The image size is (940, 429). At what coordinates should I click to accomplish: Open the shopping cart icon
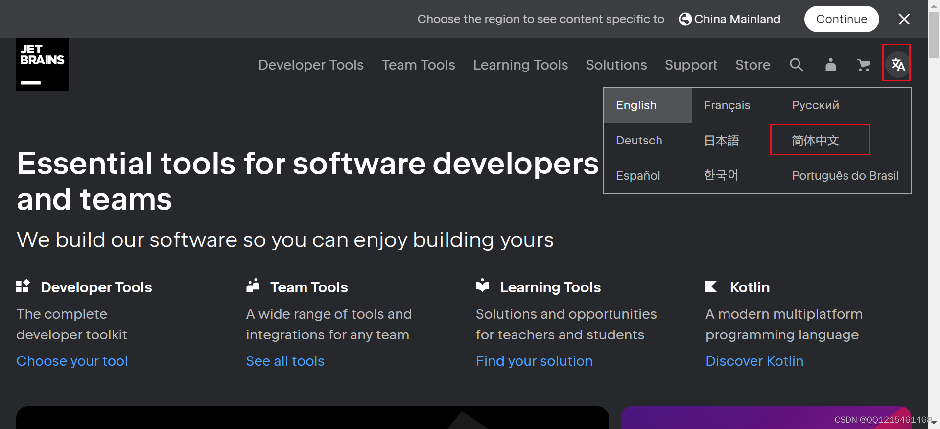pos(864,65)
